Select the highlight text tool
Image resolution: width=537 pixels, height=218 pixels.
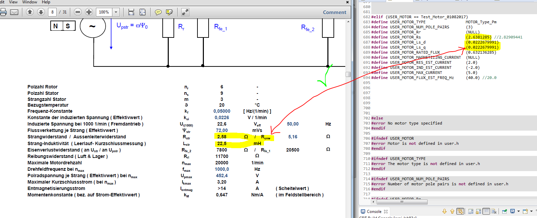(x=169, y=12)
